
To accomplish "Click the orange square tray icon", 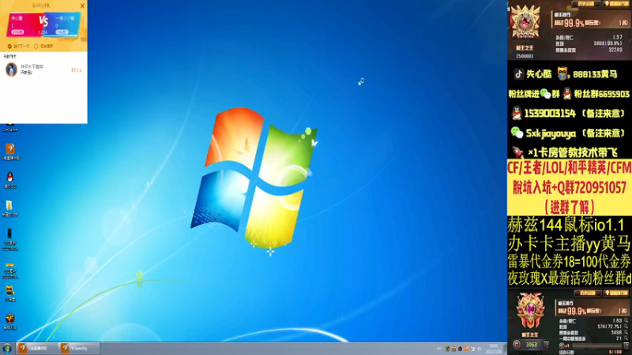I will (467, 349).
